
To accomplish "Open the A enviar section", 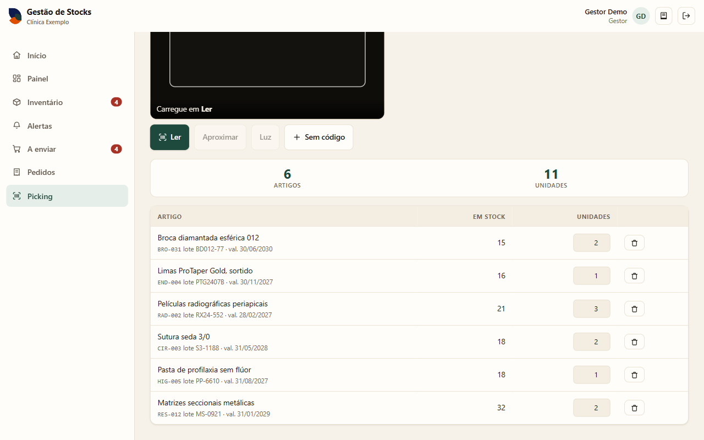I will click(x=67, y=149).
